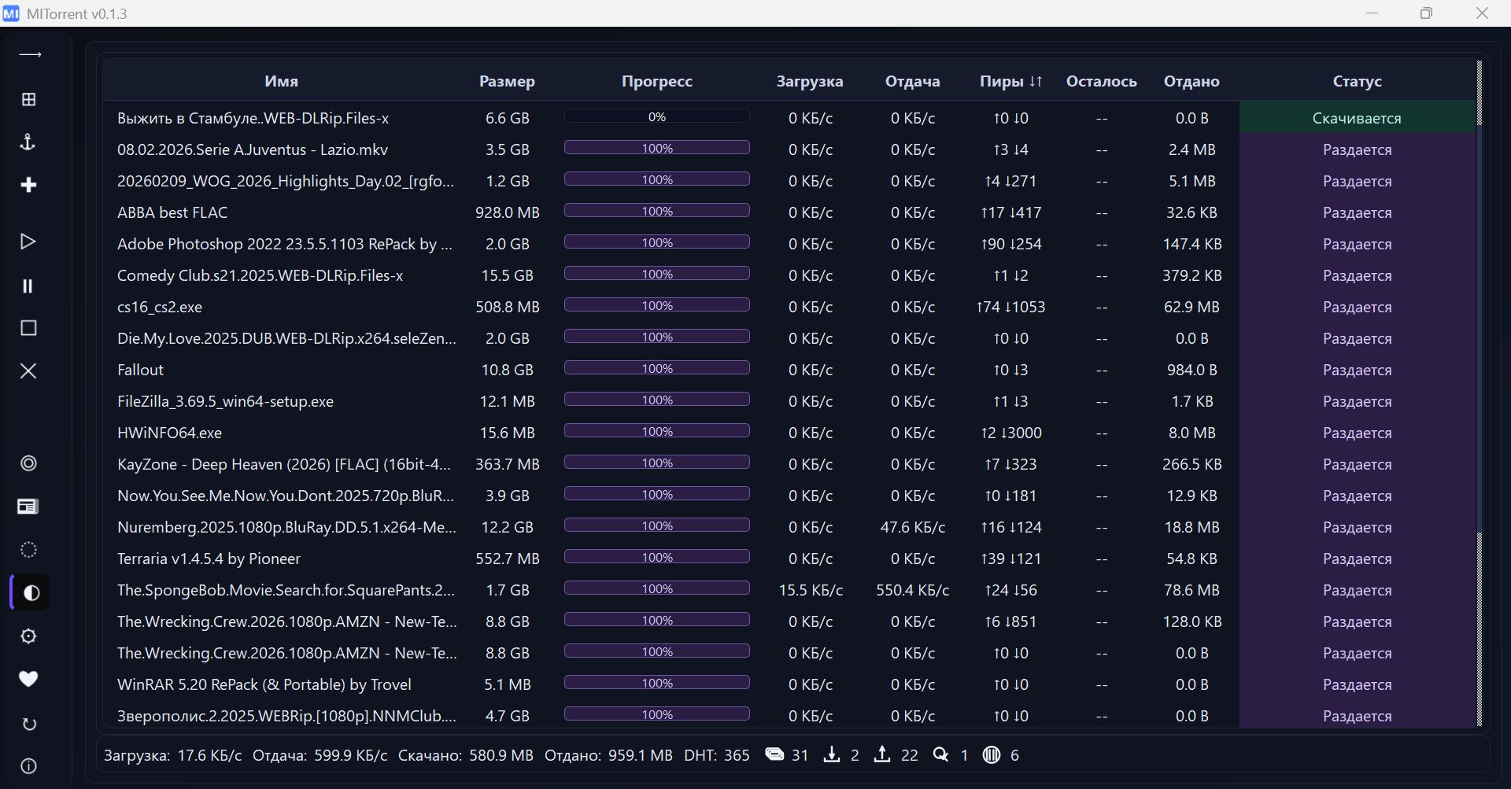Image resolution: width=1511 pixels, height=789 pixels.
Task: Click the X remove icon in sidebar
Action: [28, 371]
